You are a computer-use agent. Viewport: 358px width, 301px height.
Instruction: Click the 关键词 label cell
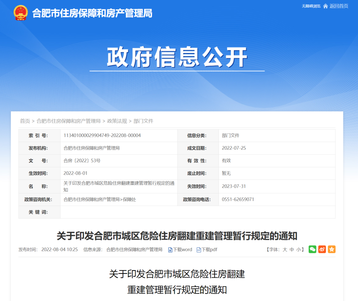pos(39,212)
